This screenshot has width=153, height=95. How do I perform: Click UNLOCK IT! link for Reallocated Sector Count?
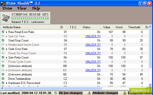pyautogui.click(x=93, y=45)
